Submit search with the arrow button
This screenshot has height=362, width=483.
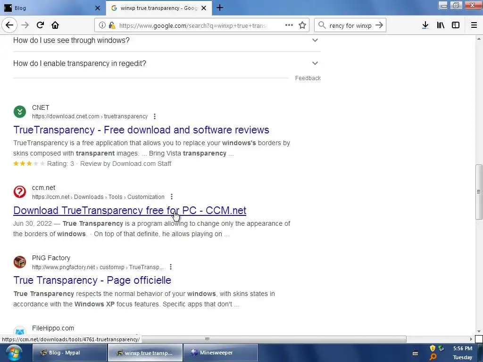click(x=379, y=25)
